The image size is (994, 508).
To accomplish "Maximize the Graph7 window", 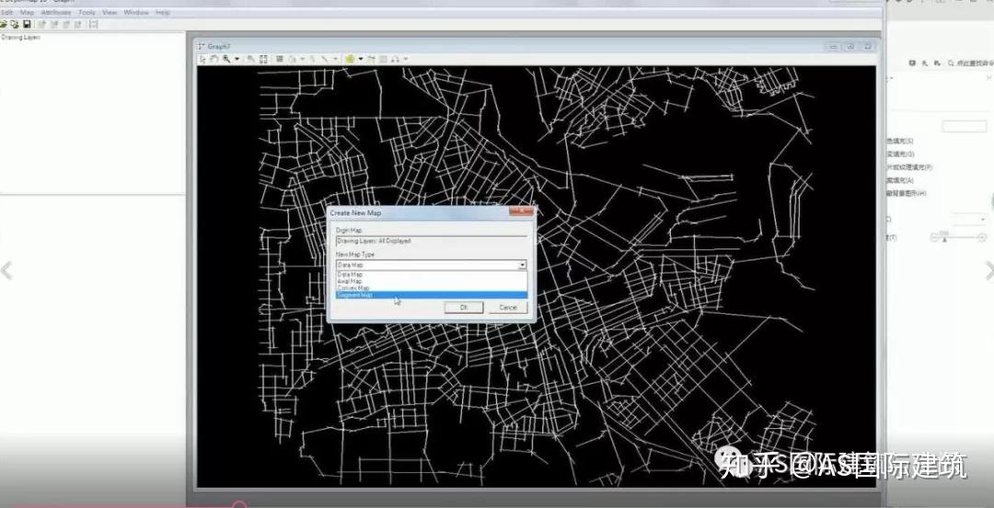I will click(x=850, y=46).
